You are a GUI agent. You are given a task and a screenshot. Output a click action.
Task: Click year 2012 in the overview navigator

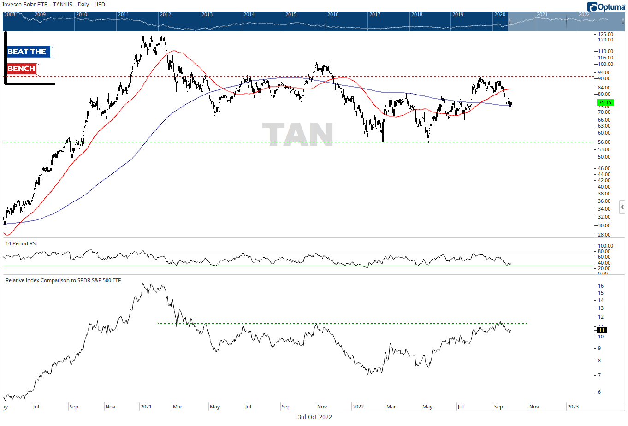166,14
